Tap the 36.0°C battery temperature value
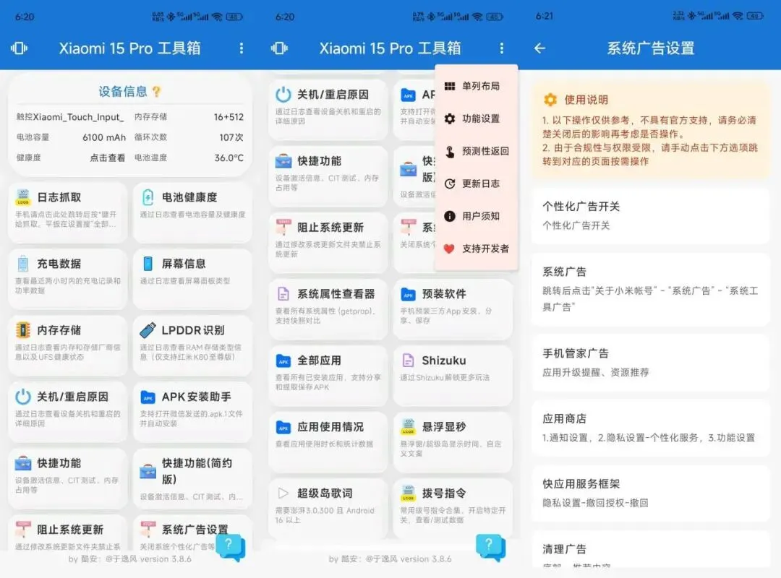The height and width of the screenshot is (578, 781). [x=229, y=158]
